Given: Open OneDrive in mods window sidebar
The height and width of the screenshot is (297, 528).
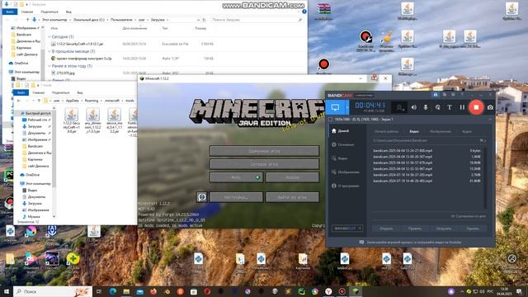Looking at the screenshot, I should 30,175.
